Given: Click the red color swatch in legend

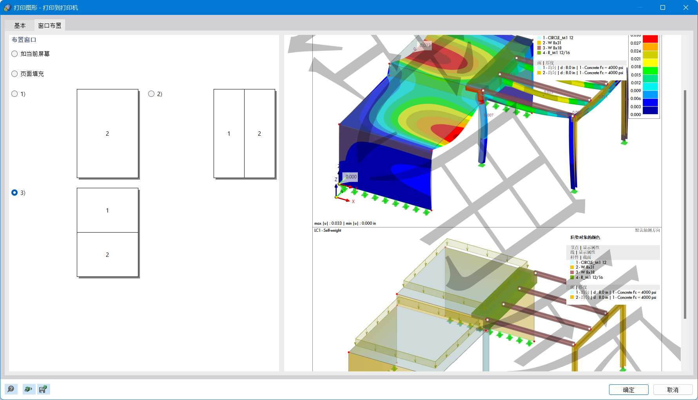Looking at the screenshot, I should (x=650, y=39).
